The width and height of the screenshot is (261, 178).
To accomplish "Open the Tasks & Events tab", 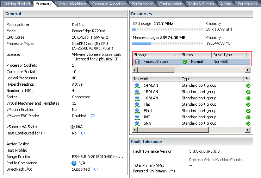I will pyautogui.click(x=201, y=4).
